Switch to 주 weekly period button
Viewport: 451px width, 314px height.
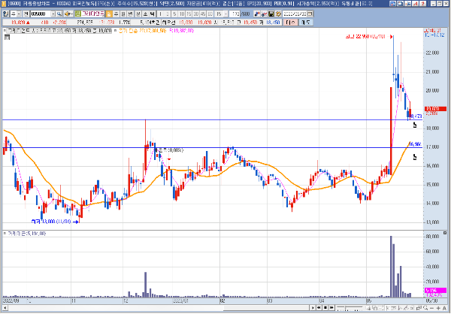[116, 14]
